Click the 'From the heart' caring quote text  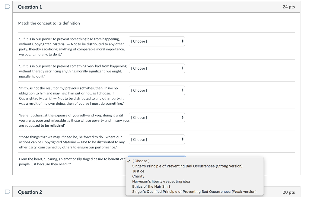tap(72, 161)
